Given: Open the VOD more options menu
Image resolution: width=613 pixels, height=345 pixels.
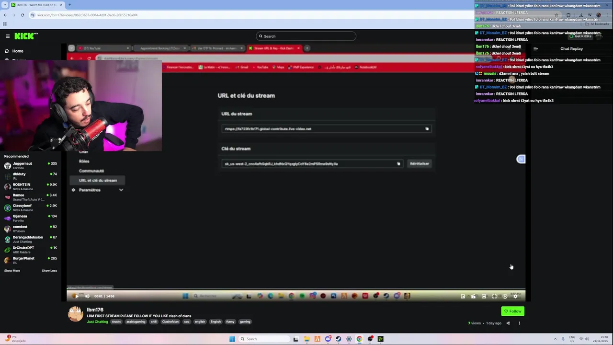Looking at the screenshot, I should (519, 323).
